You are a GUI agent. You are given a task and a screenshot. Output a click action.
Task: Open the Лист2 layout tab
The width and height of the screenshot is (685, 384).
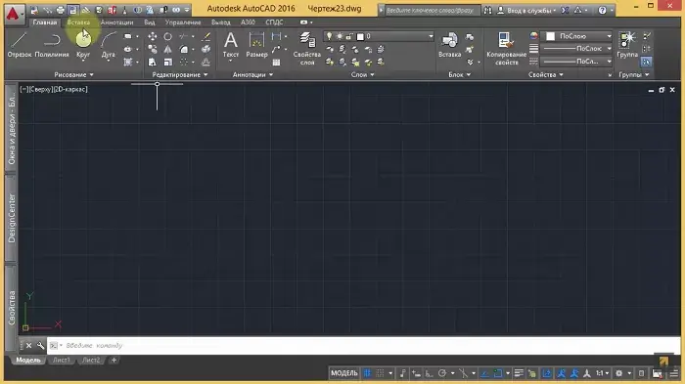tap(91, 360)
